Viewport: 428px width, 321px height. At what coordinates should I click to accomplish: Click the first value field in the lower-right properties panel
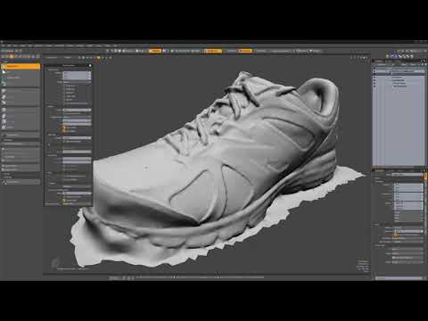click(408, 185)
